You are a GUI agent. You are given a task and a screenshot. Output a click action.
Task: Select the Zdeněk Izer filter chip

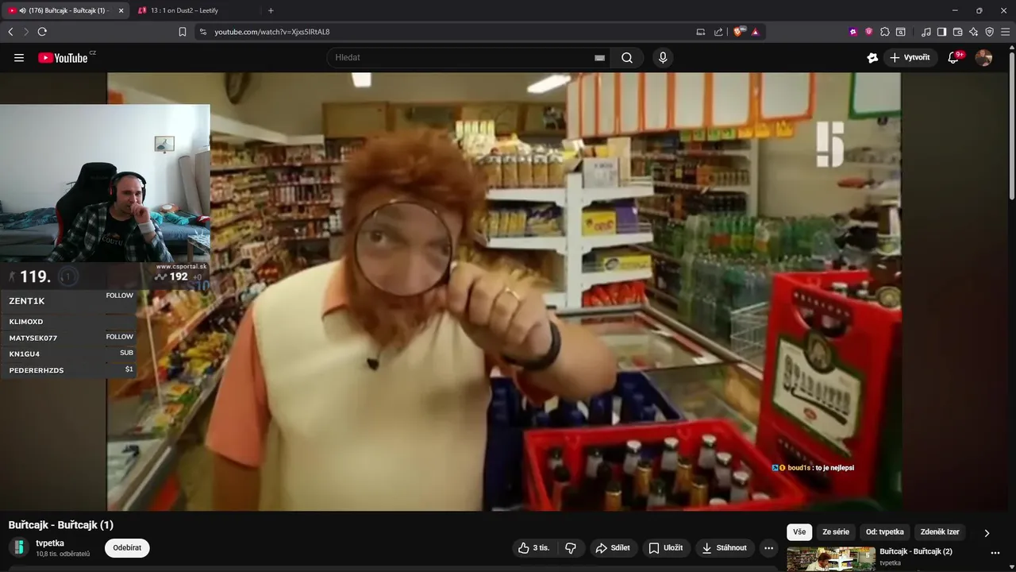click(x=940, y=531)
